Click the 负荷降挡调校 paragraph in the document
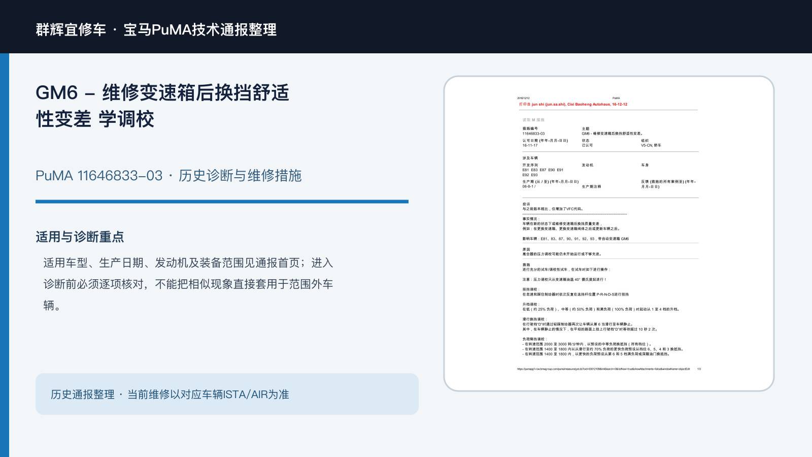This screenshot has height=457, width=812. point(603,347)
